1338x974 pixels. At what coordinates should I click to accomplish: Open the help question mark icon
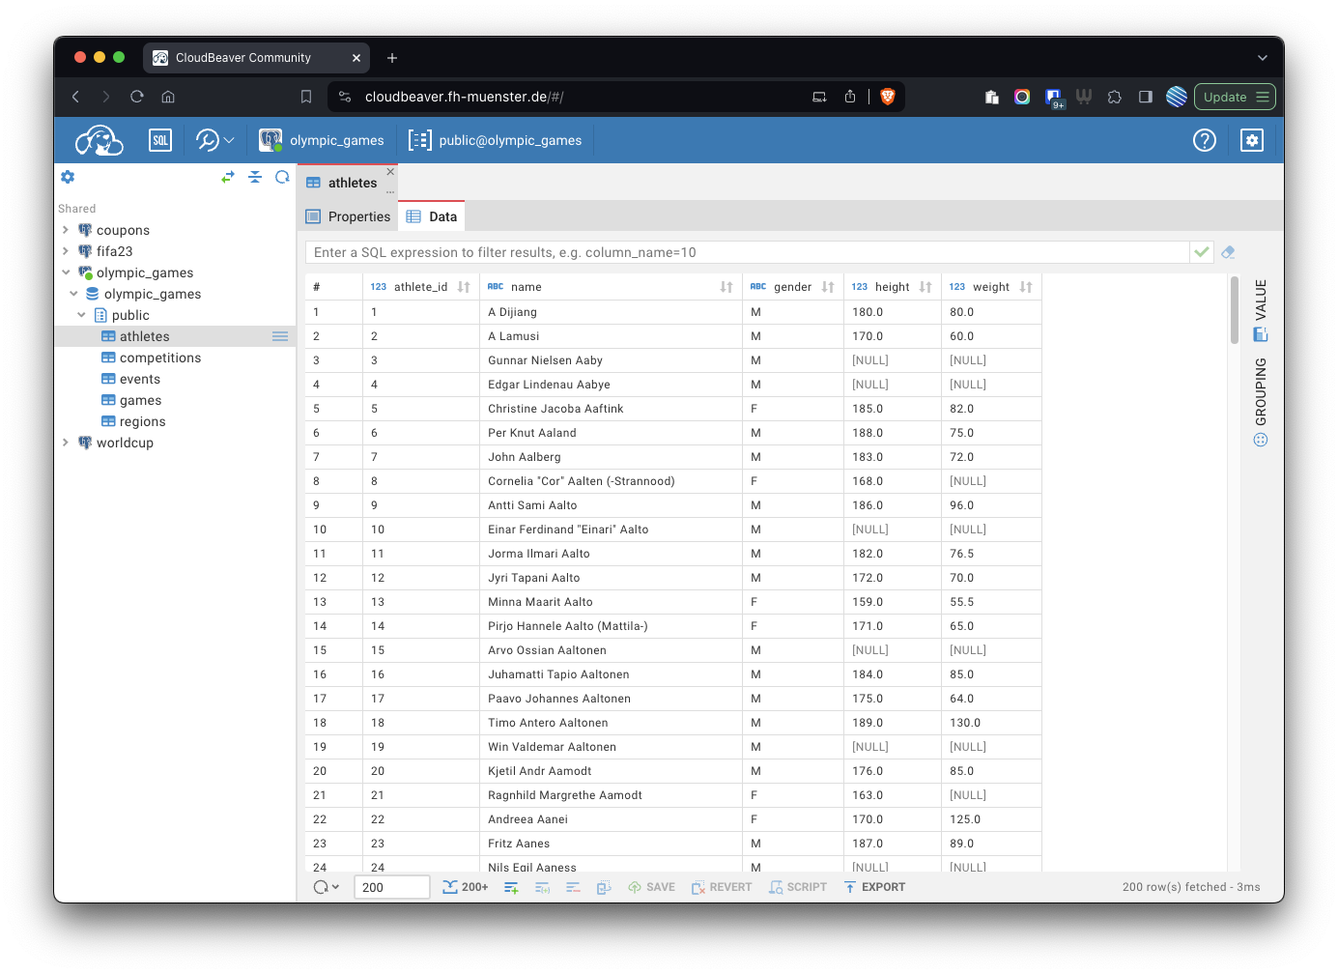(x=1204, y=140)
